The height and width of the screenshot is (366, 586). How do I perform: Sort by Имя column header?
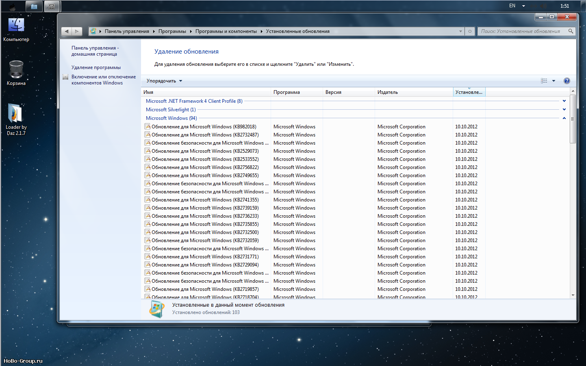pyautogui.click(x=206, y=92)
